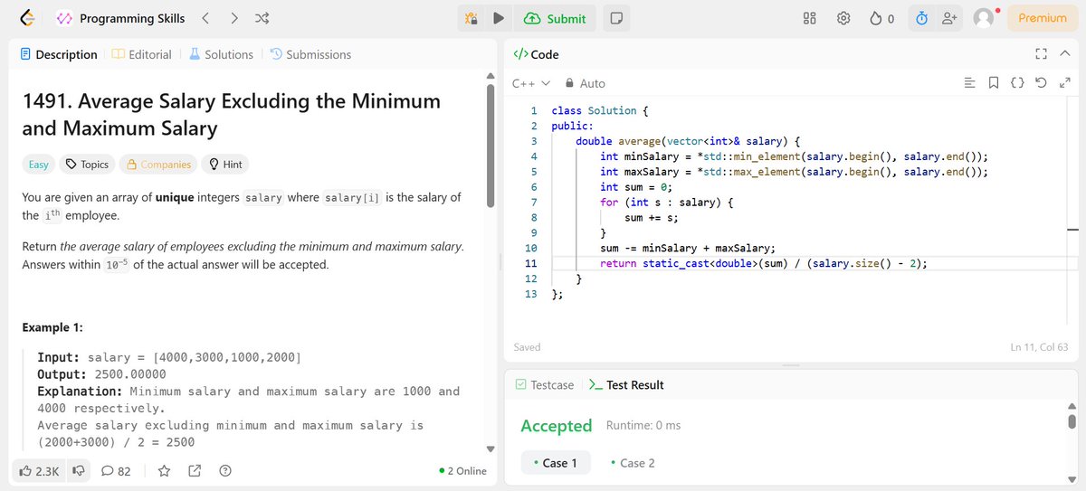Open the notes sticky icon
This screenshot has width=1086, height=491.
tap(615, 18)
